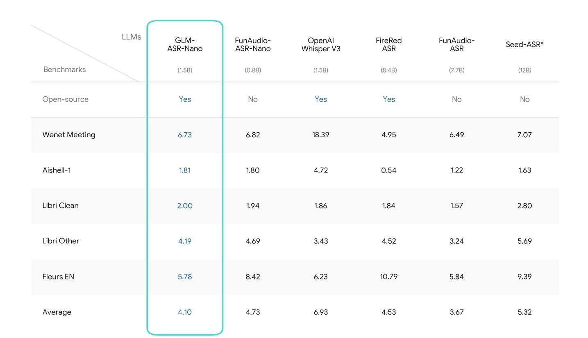Select the 4.10 average score
This screenshot has width=588, height=338.
[185, 312]
